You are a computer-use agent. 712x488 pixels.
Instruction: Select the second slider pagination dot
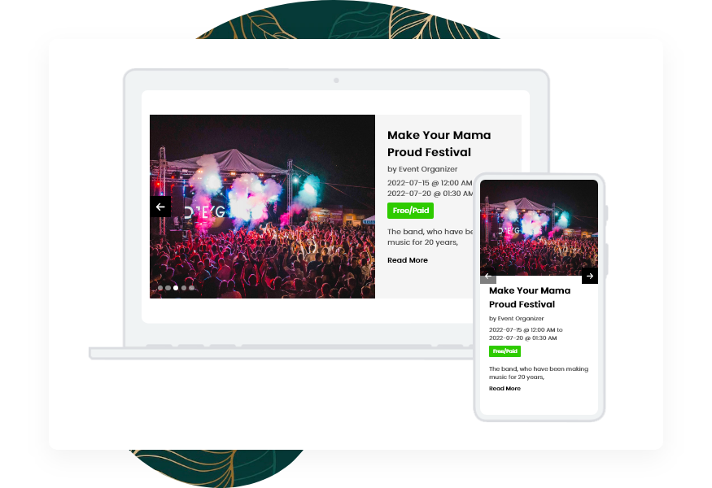pos(168,288)
